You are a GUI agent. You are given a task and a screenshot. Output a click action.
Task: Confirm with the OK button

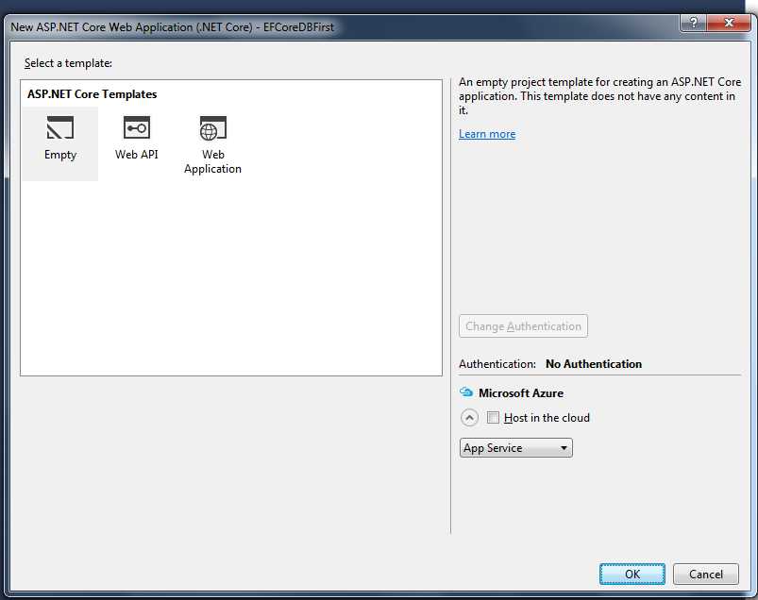click(x=632, y=574)
